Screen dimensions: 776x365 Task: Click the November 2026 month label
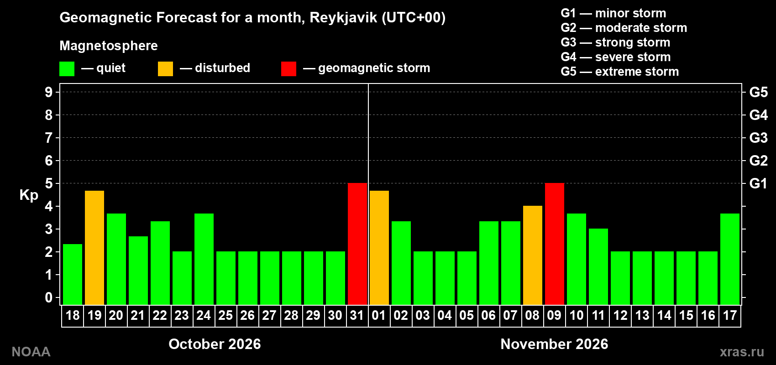pos(554,344)
